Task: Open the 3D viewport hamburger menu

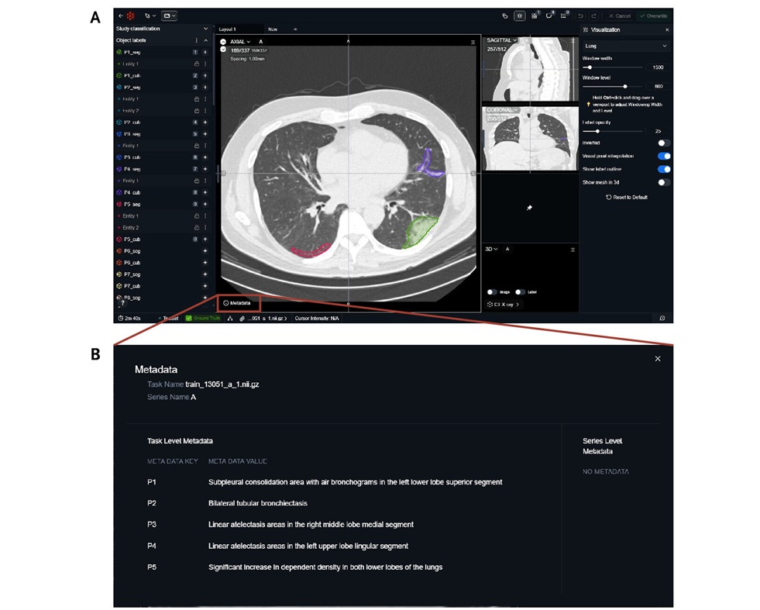Action: [573, 250]
